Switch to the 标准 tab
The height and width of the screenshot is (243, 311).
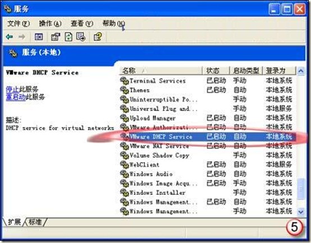(35, 222)
